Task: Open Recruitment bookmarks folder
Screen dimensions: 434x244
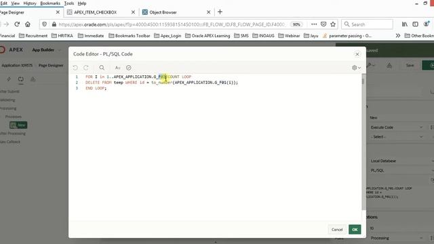Action: click(x=33, y=36)
